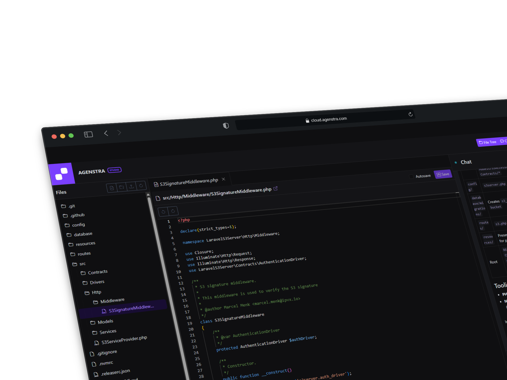Viewport: 507px width, 380px height.
Task: Reload the page from the address bar
Action: point(411,114)
